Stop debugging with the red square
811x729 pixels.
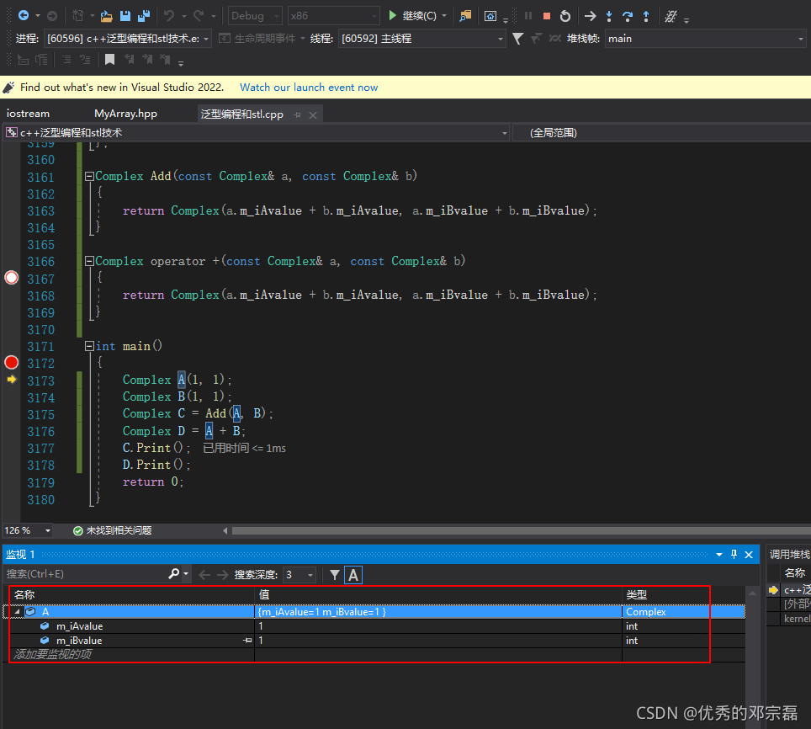pos(547,16)
